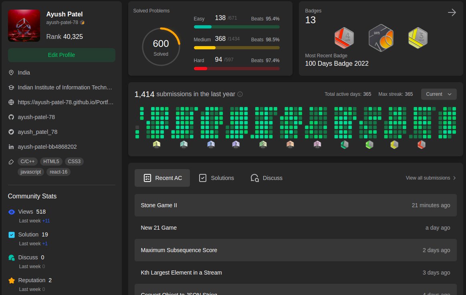The image size is (466, 295).
Task: Open the New 21 Game submission
Action: point(295,228)
